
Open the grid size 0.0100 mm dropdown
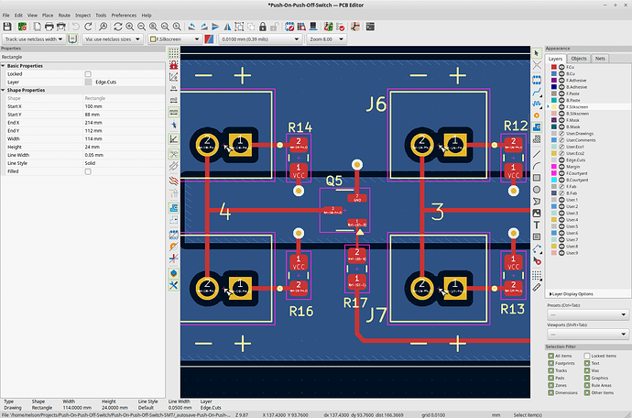pos(260,39)
